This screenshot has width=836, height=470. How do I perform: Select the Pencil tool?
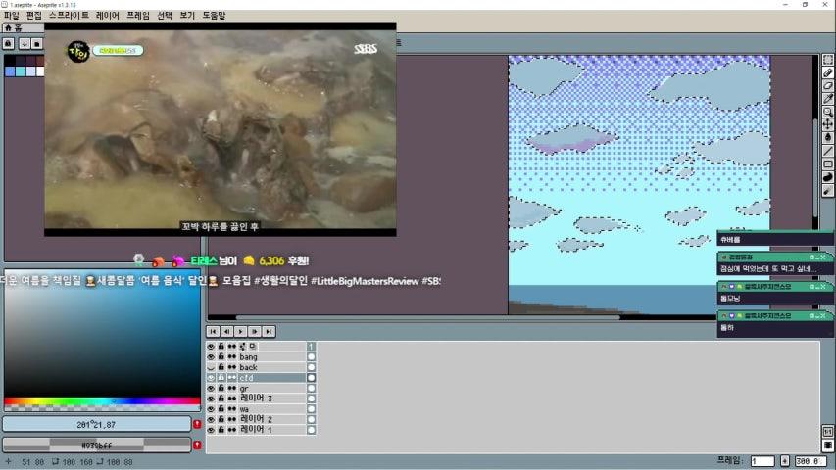tap(827, 72)
